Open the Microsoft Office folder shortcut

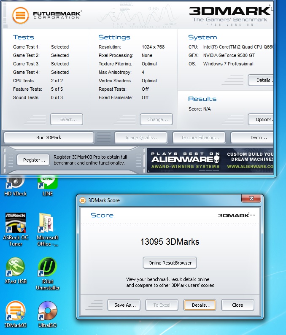[x=47, y=230]
